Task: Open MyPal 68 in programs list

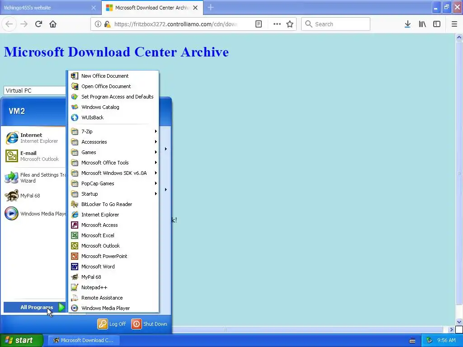Action: [113, 277]
